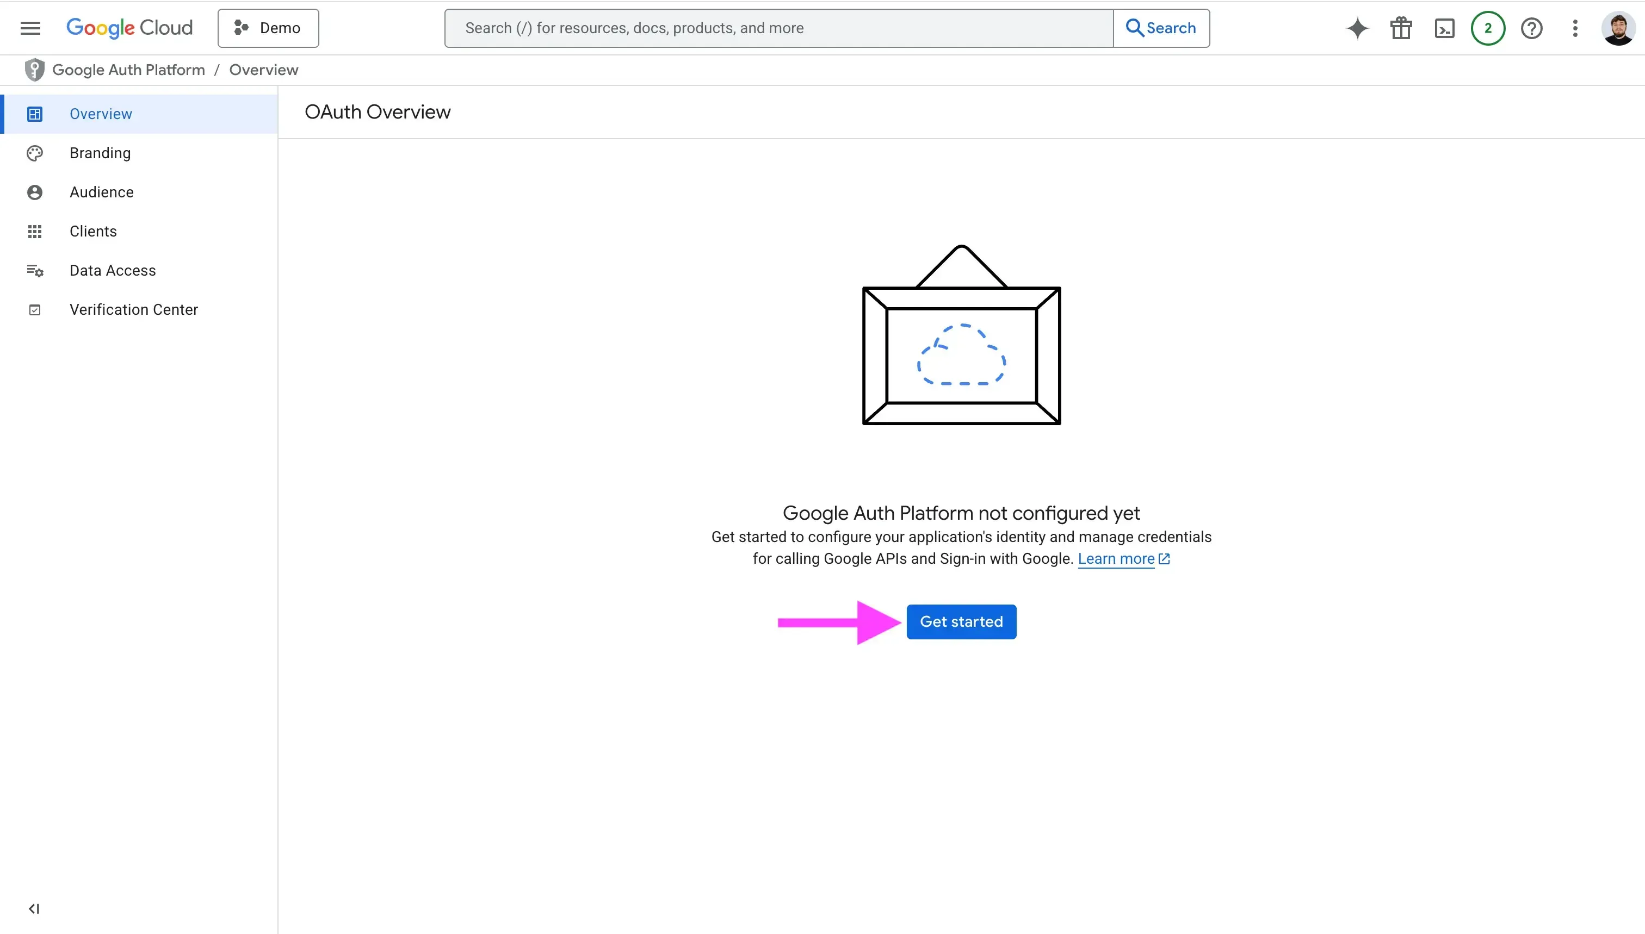Open the main hamburger navigation menu
The height and width of the screenshot is (934, 1645).
(30, 28)
